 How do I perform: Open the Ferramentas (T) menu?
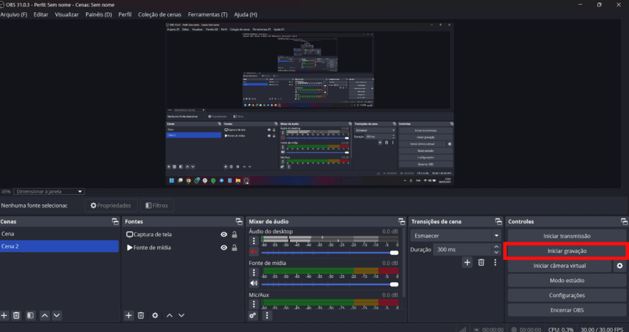click(x=208, y=15)
